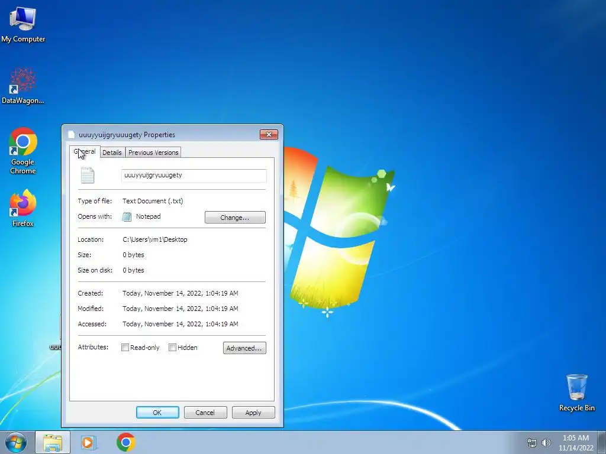The height and width of the screenshot is (454, 606).
Task: Click the Created date value
Action: [x=180, y=293]
